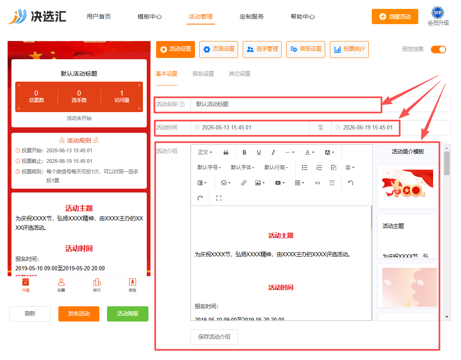
Task: Open 帮助中心 in the top navigation
Action: point(303,16)
